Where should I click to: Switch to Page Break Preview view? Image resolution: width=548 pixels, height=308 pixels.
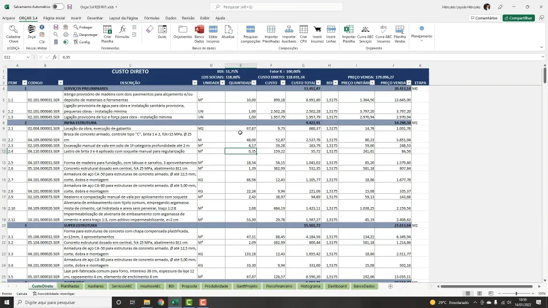491,294
